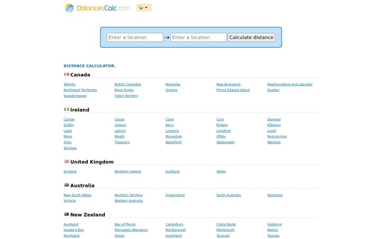Viewport: 382px width, 239px height.
Task: Click the United Kingdom flag icon
Action: pos(66,161)
